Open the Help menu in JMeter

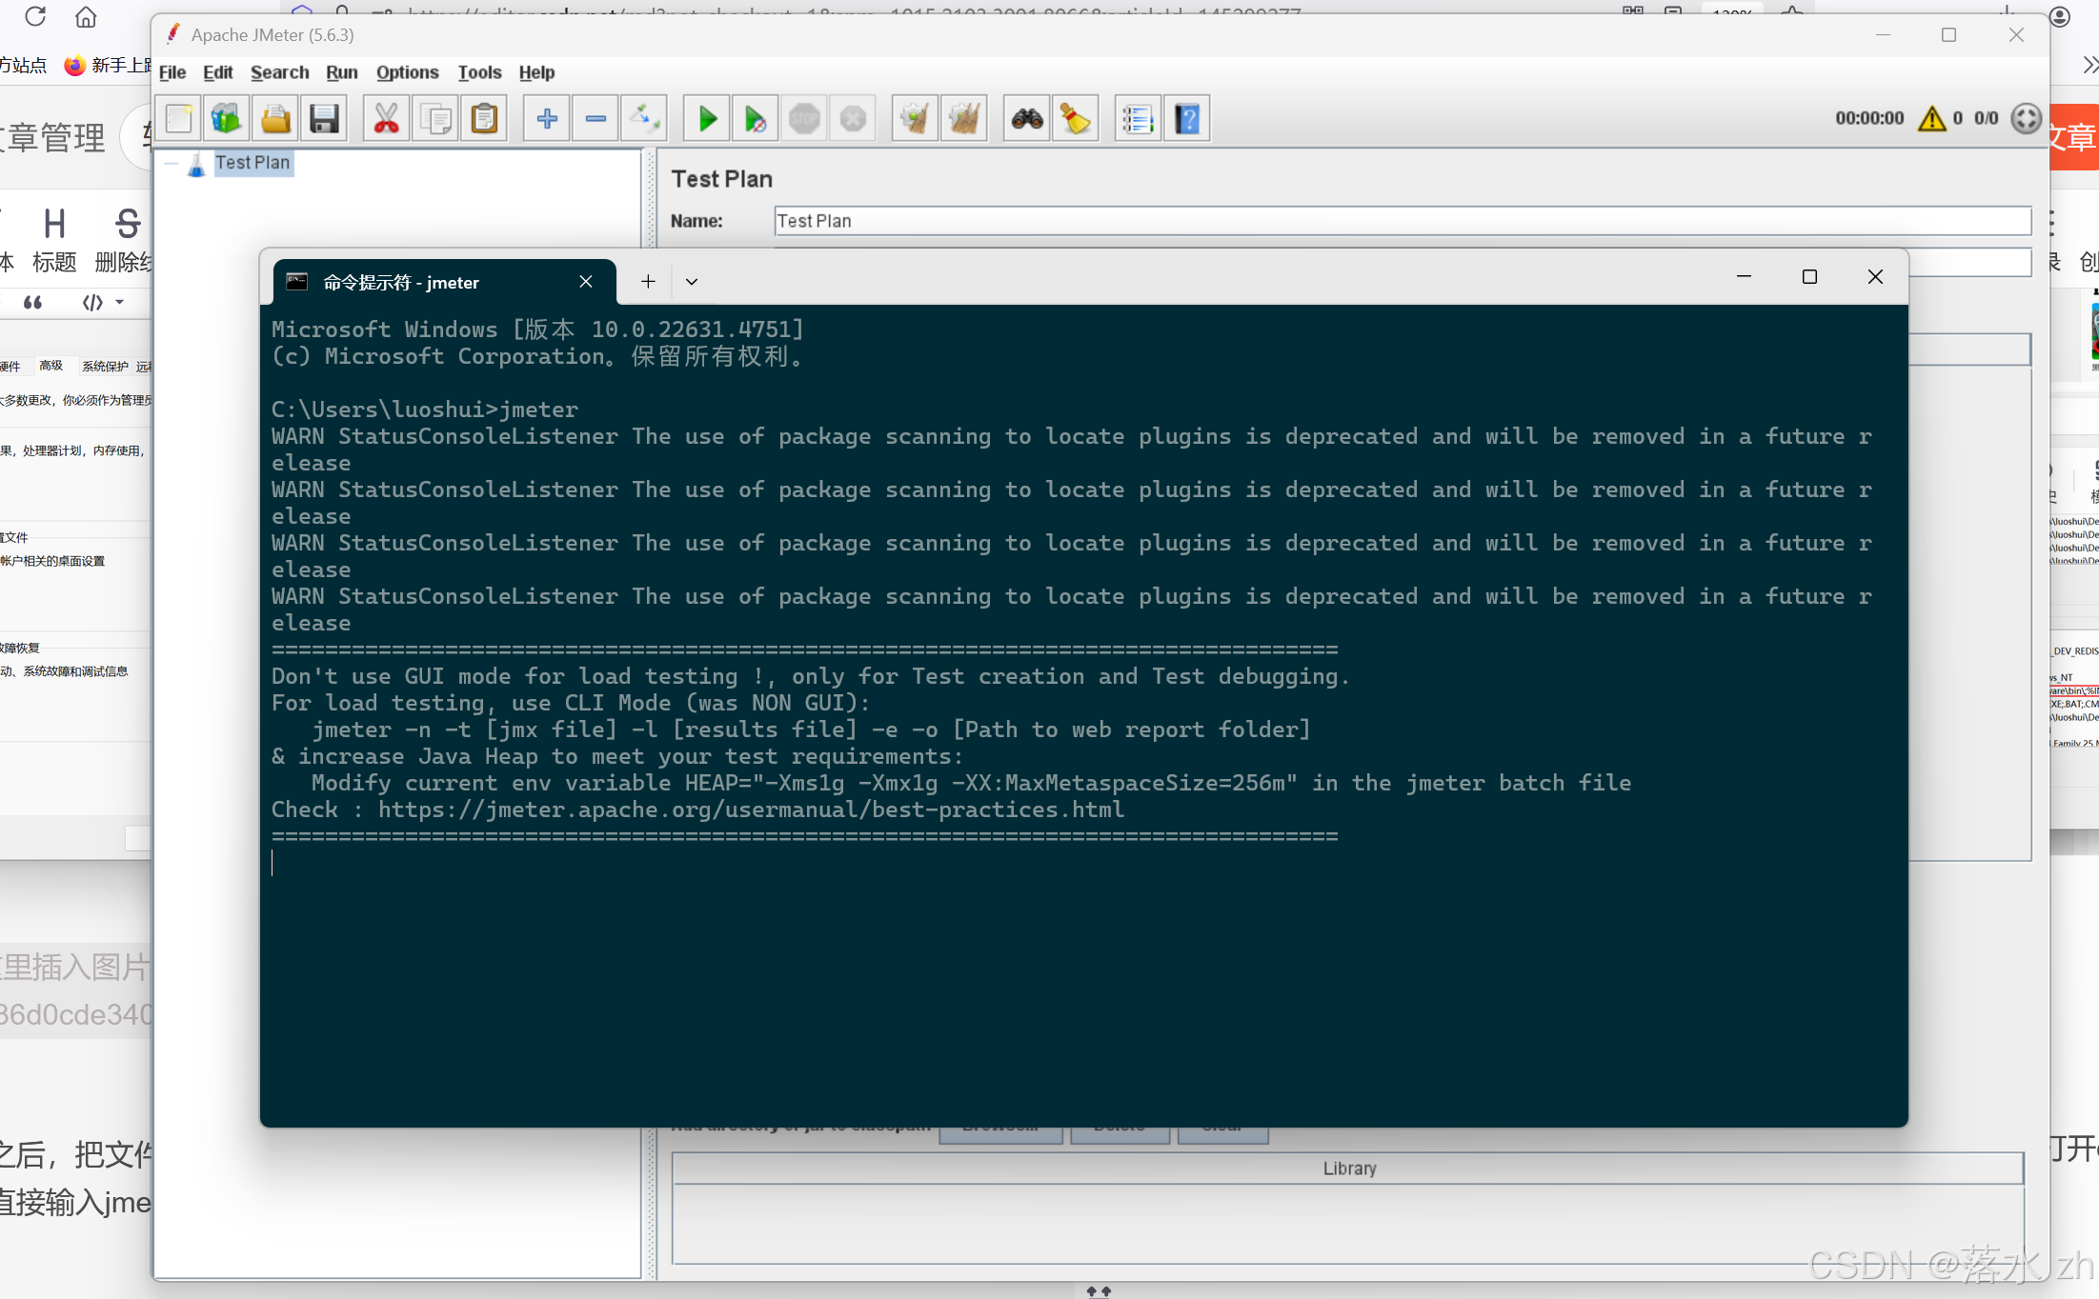coord(536,72)
